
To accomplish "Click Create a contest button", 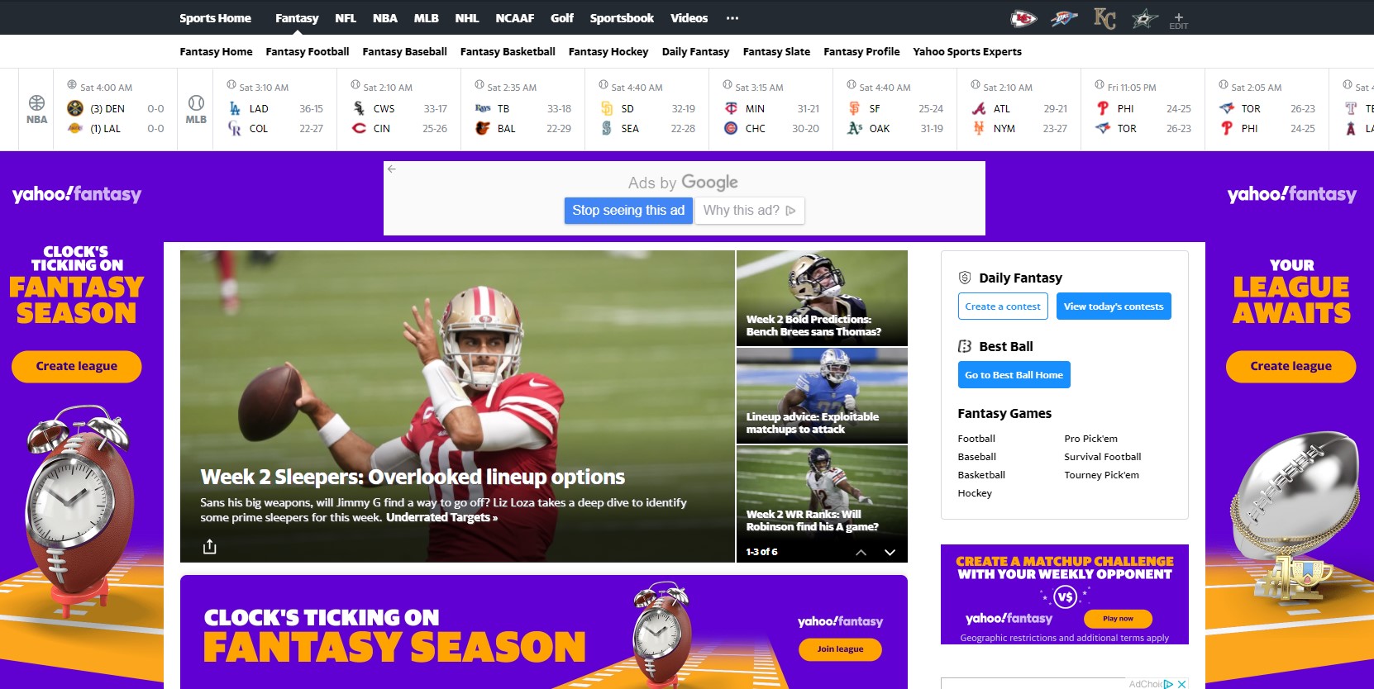I will (1003, 306).
